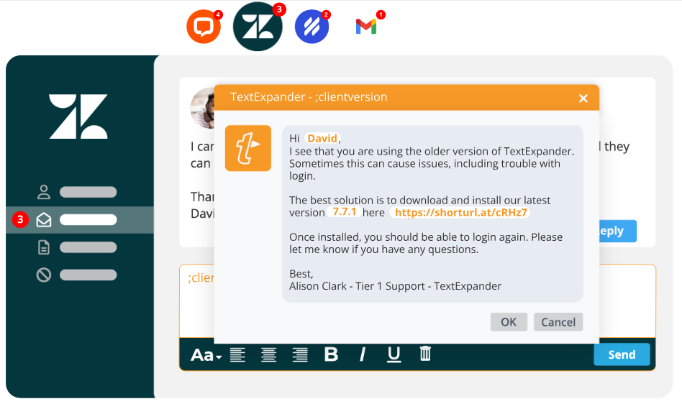The height and width of the screenshot is (404, 682).
Task: Click the customer avatar photo
Action: point(203,108)
